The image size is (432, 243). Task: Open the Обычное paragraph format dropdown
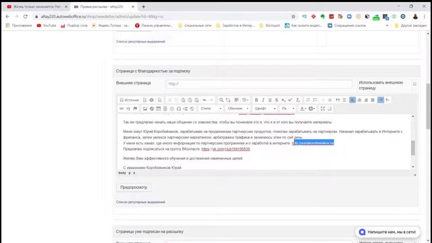click(x=238, y=109)
